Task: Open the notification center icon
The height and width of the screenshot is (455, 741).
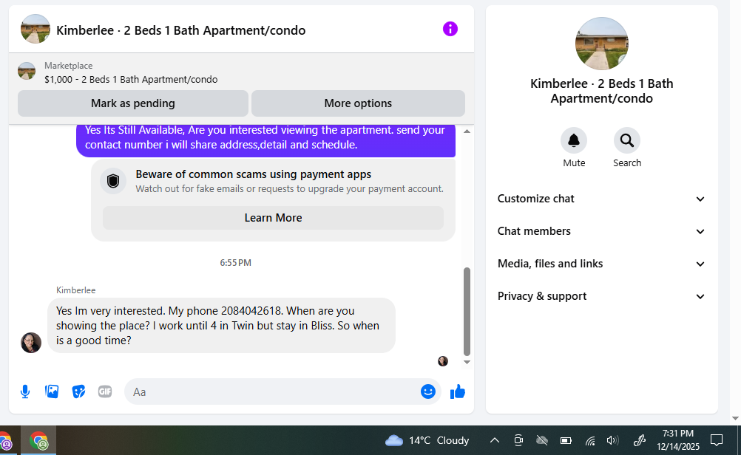Action: pyautogui.click(x=717, y=440)
